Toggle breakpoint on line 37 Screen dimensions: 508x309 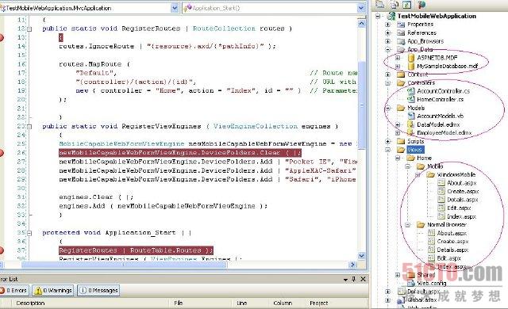pos(2,250)
